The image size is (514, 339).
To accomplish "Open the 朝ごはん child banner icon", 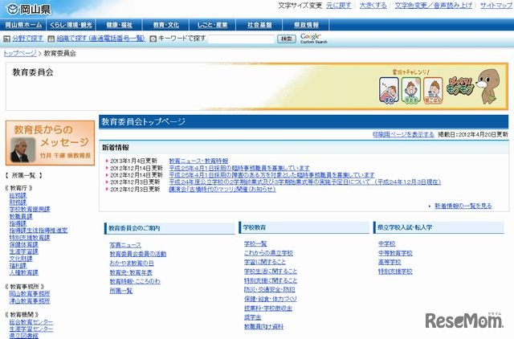I will [433, 91].
